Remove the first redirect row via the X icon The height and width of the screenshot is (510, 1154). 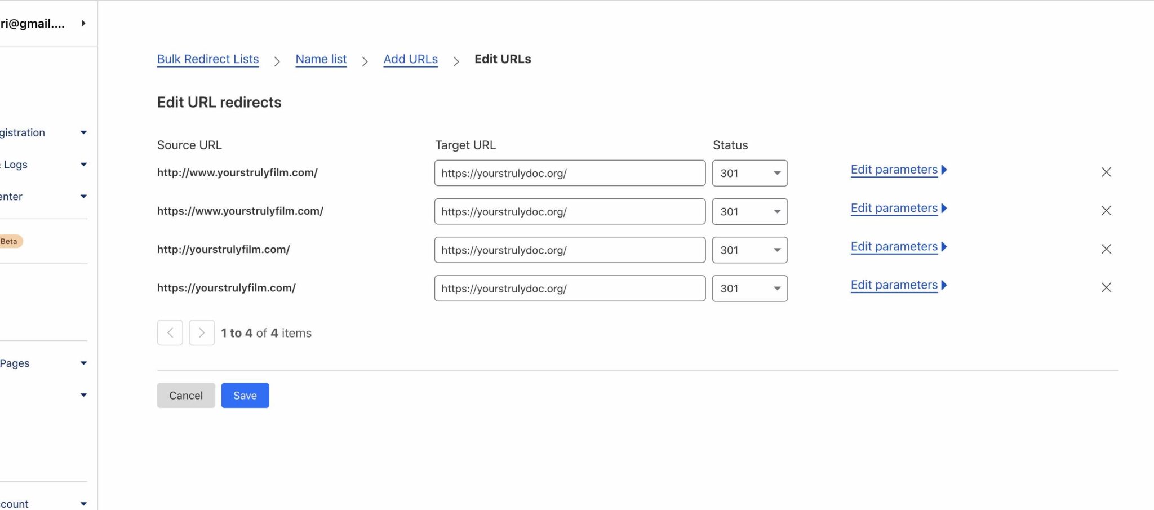click(1106, 172)
